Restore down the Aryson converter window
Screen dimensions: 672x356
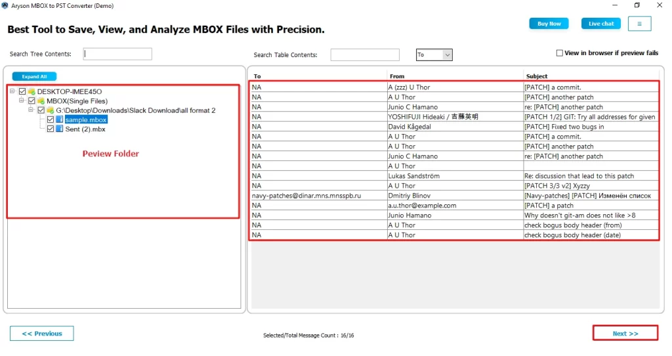tap(637, 5)
